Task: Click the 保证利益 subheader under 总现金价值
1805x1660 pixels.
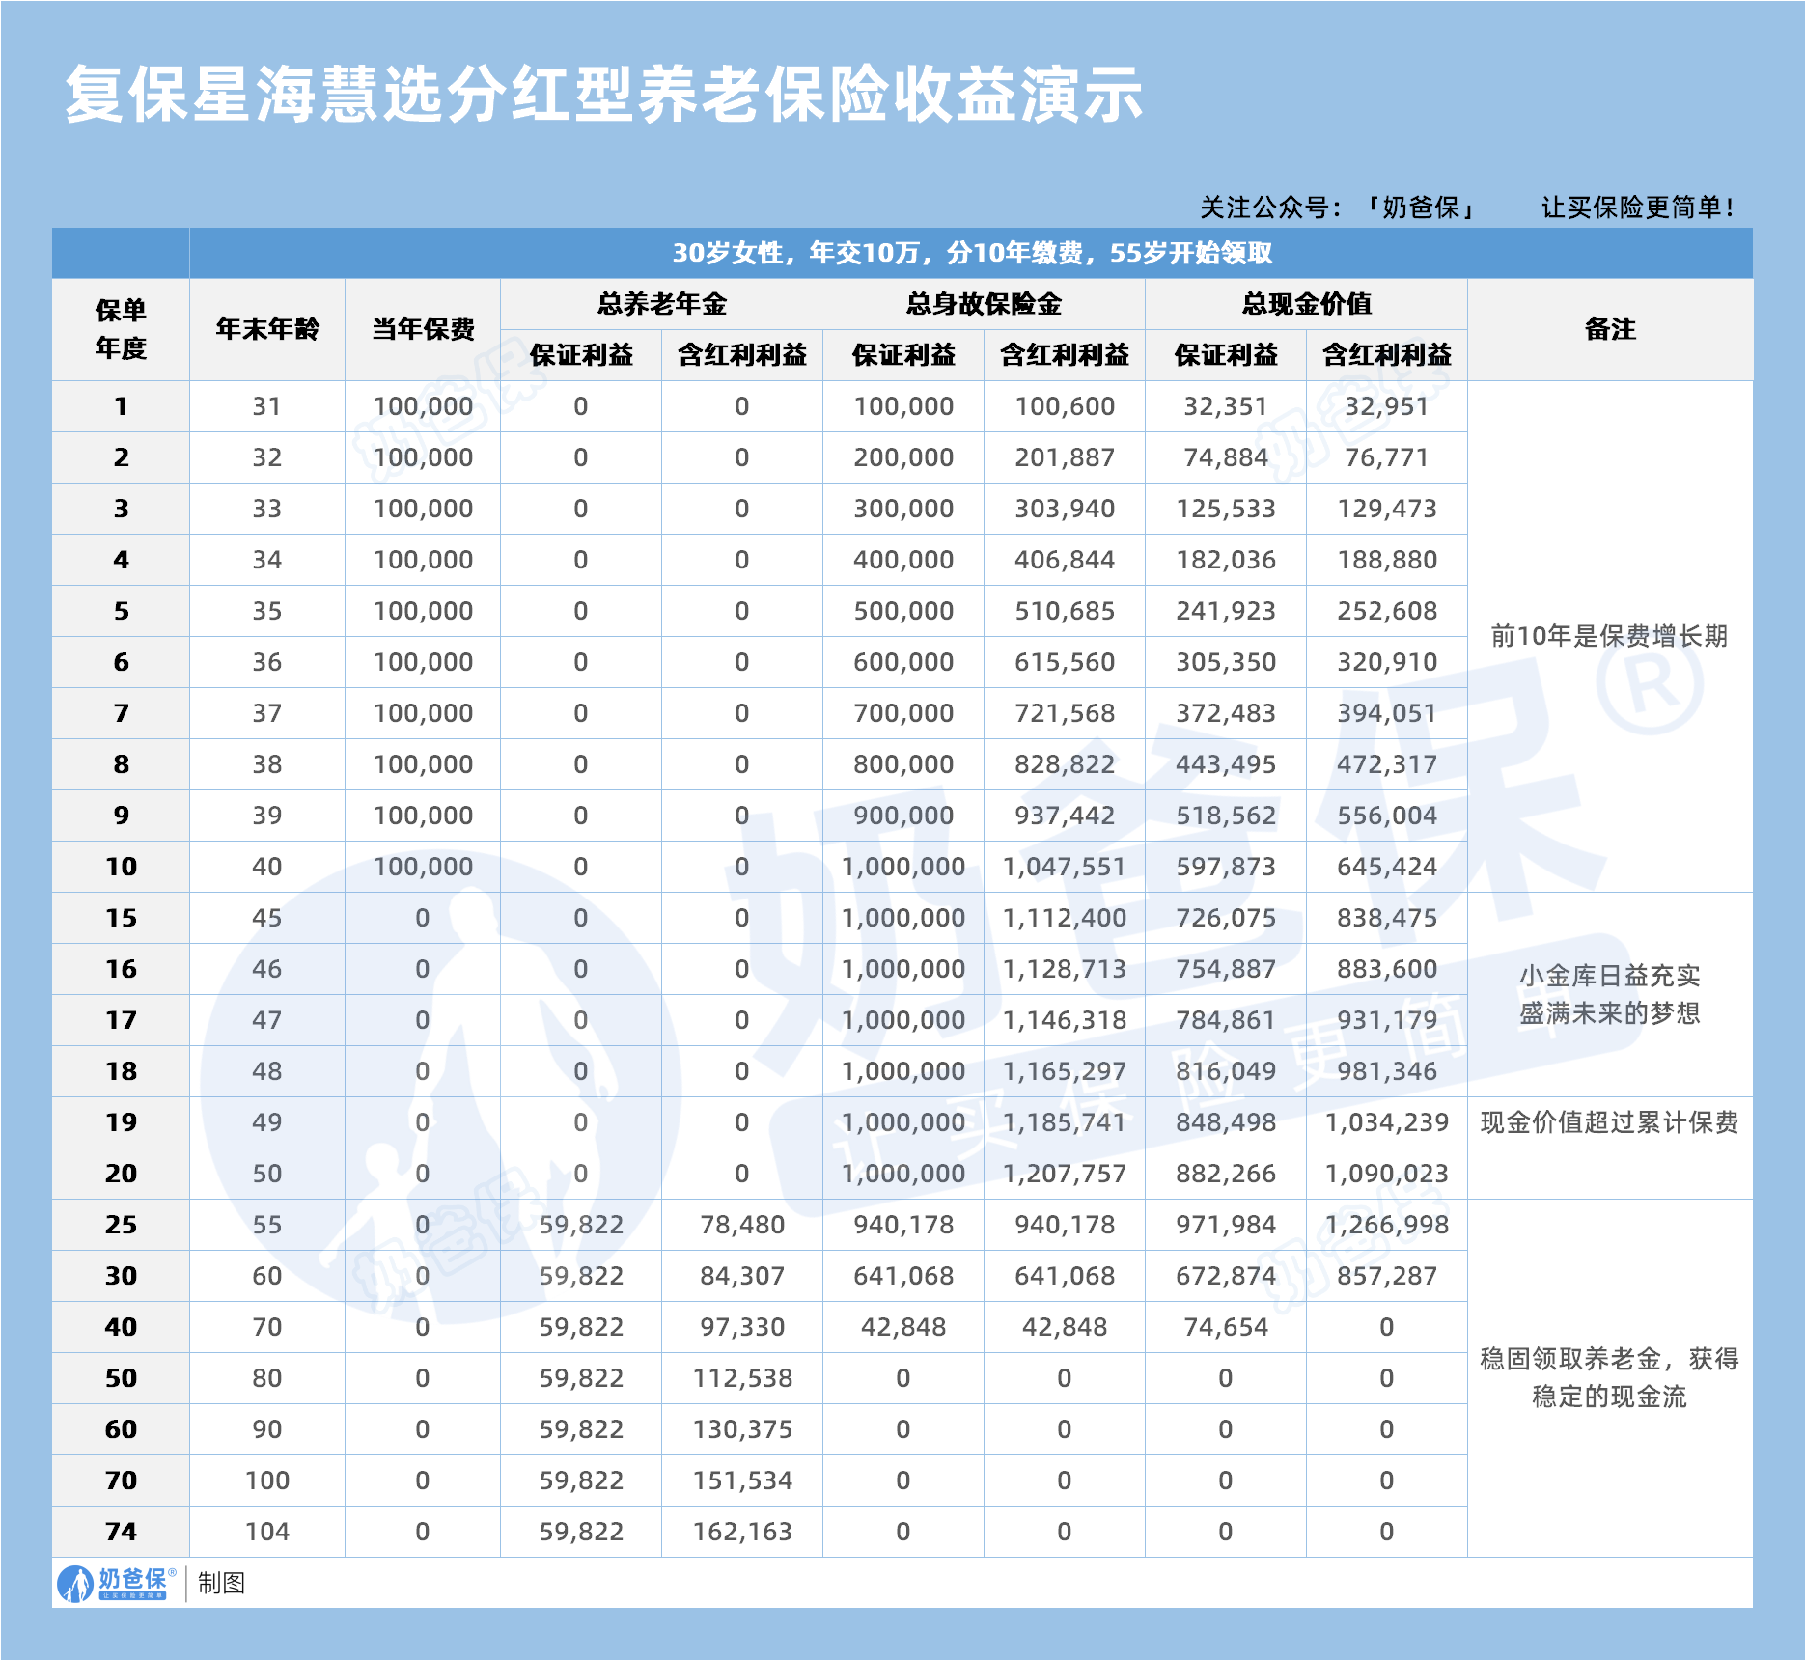Action: tap(1226, 354)
